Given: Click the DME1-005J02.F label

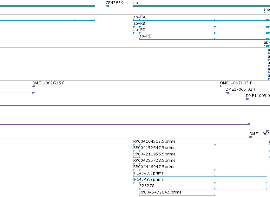Looking at the screenshot, I should (x=240, y=89).
